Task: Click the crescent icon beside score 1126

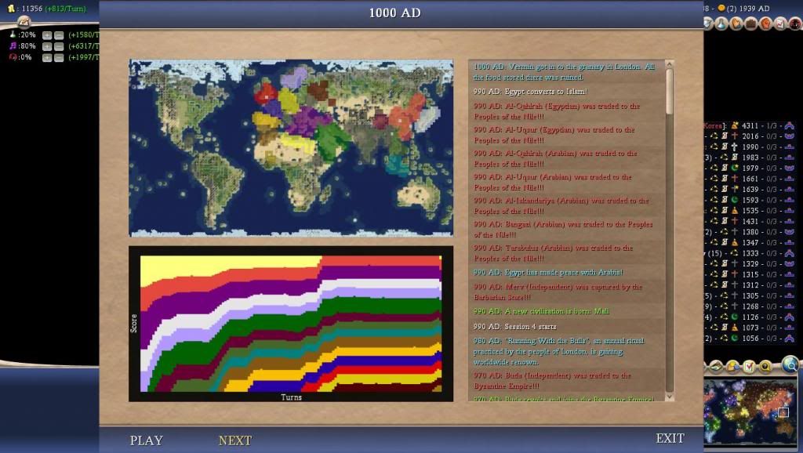Action: tap(734, 317)
